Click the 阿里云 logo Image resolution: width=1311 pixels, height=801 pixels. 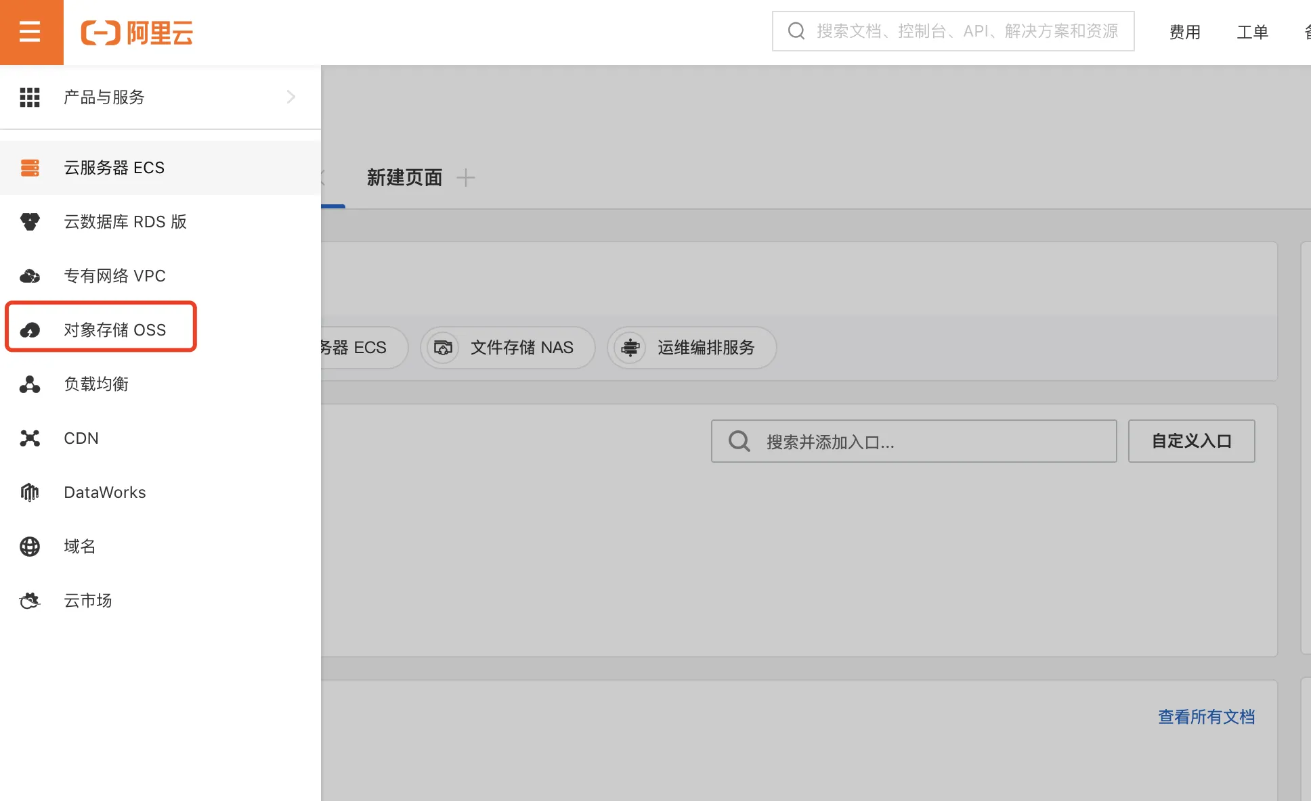pyautogui.click(x=136, y=32)
